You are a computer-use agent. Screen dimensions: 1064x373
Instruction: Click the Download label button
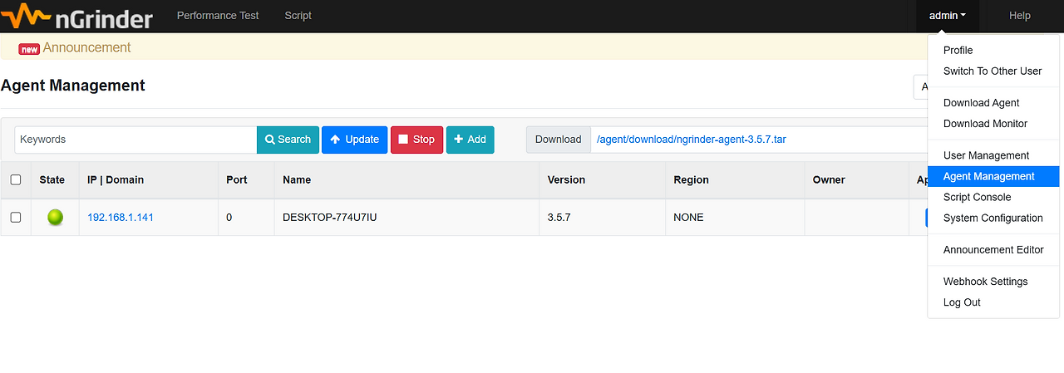click(558, 140)
